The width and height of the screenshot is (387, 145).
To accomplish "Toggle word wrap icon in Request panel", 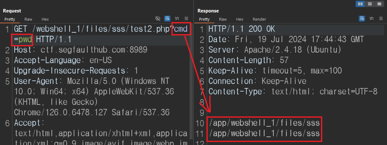I will coord(167,19).
